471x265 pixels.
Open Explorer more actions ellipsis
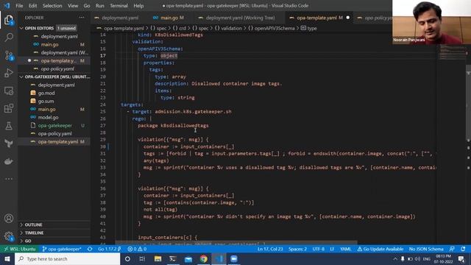tap(82, 18)
